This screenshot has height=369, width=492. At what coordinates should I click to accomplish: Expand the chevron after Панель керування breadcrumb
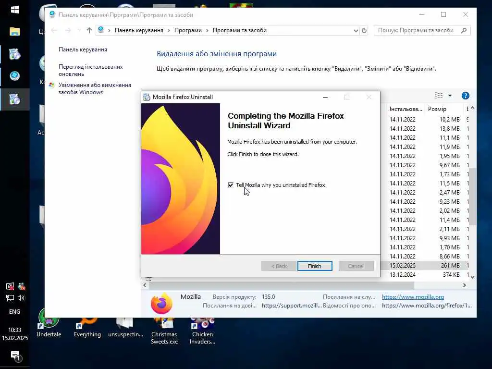click(x=169, y=30)
